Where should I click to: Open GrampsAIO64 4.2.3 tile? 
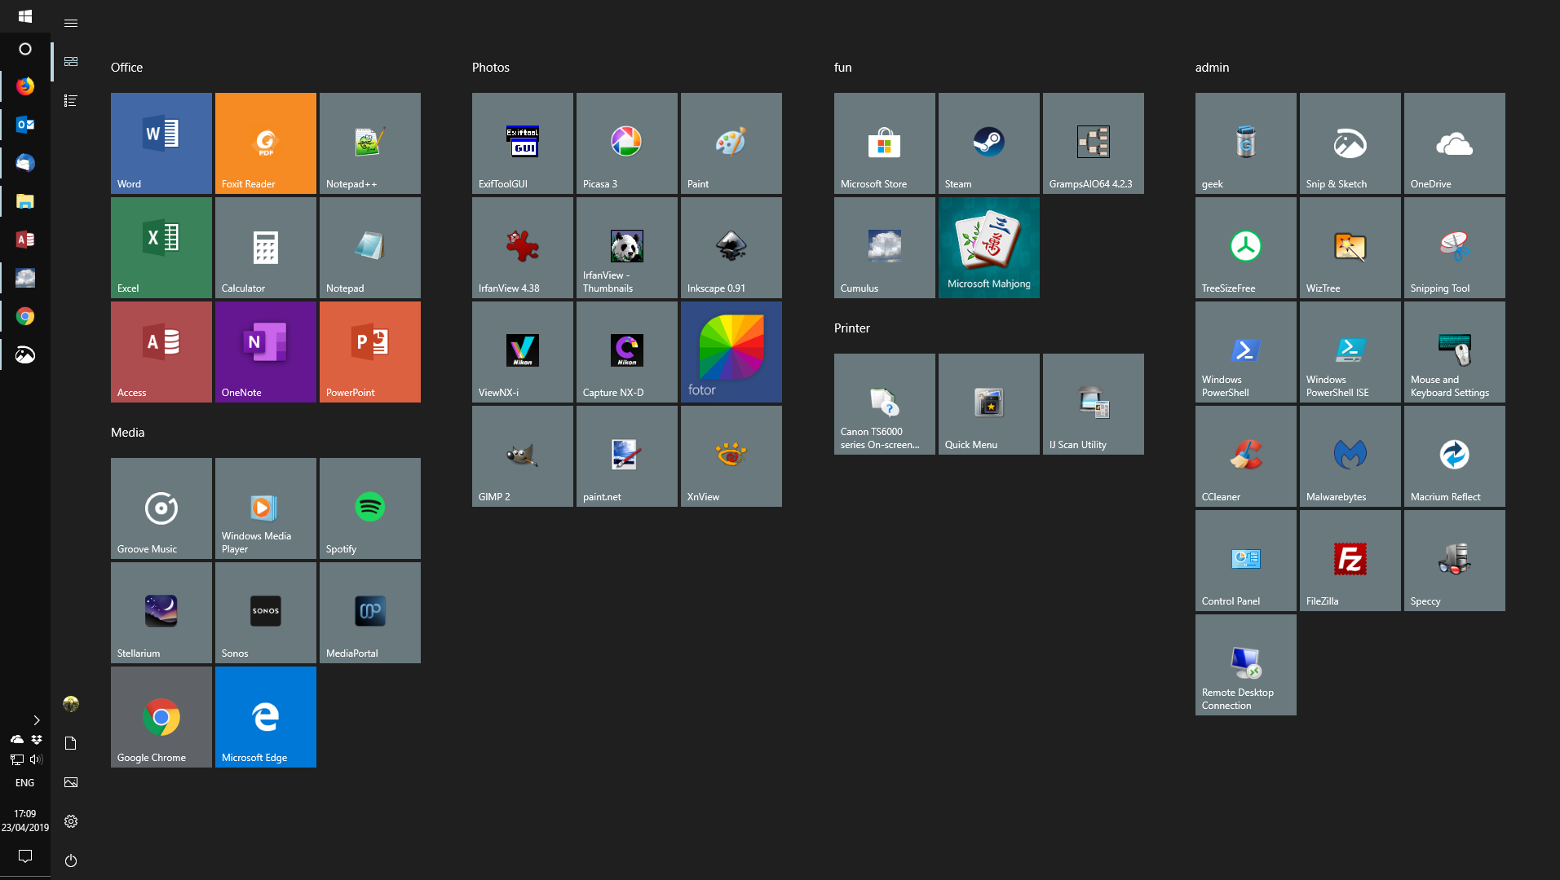click(1094, 143)
